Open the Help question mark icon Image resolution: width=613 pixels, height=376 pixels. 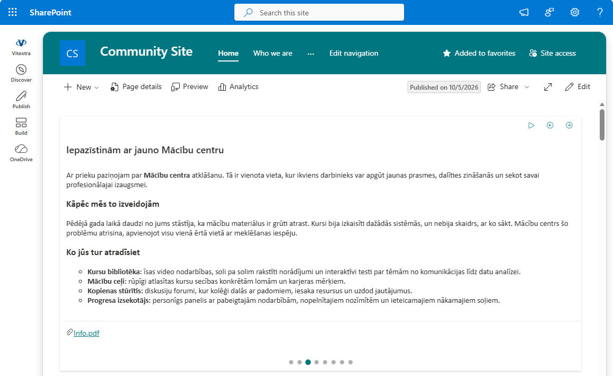(600, 13)
